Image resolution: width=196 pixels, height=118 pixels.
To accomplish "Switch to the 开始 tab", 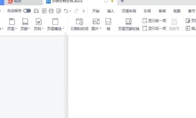I will pos(96,11).
